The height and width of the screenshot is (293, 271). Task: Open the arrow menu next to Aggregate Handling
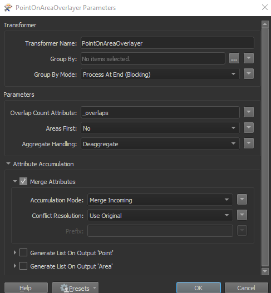point(249,143)
